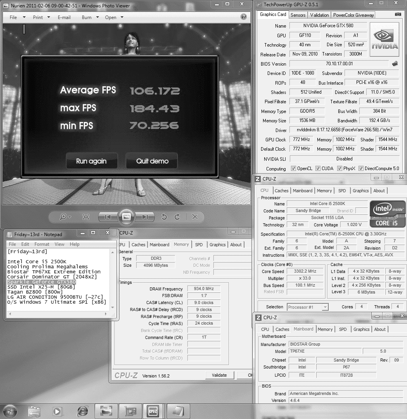Image resolution: width=407 pixels, height=419 pixels.
Task: Open Notepad Edit menu
Action: pyautogui.click(x=25, y=244)
